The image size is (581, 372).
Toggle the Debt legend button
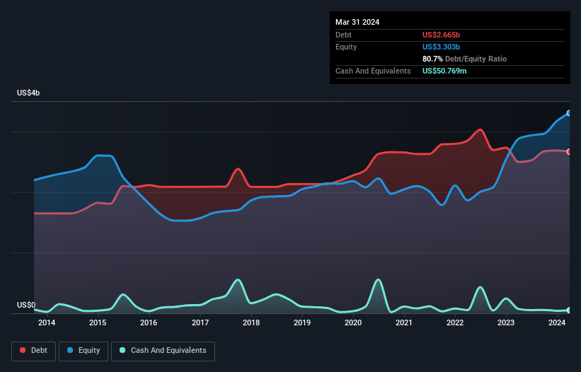33,351
